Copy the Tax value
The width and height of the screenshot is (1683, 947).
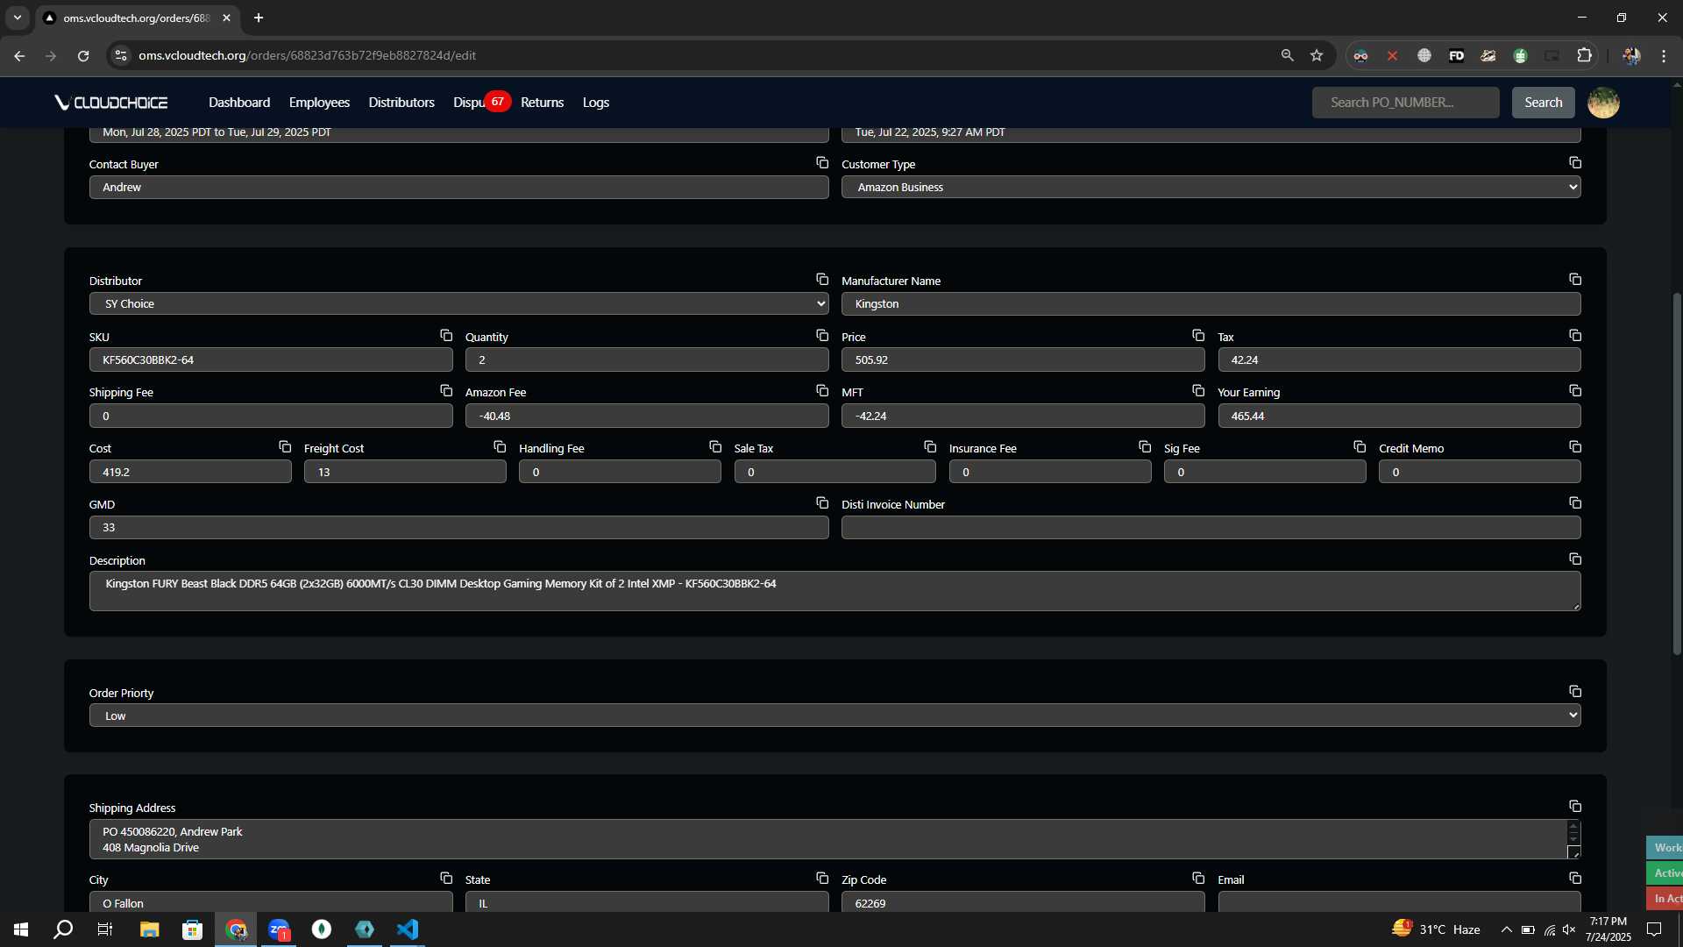[1574, 336]
